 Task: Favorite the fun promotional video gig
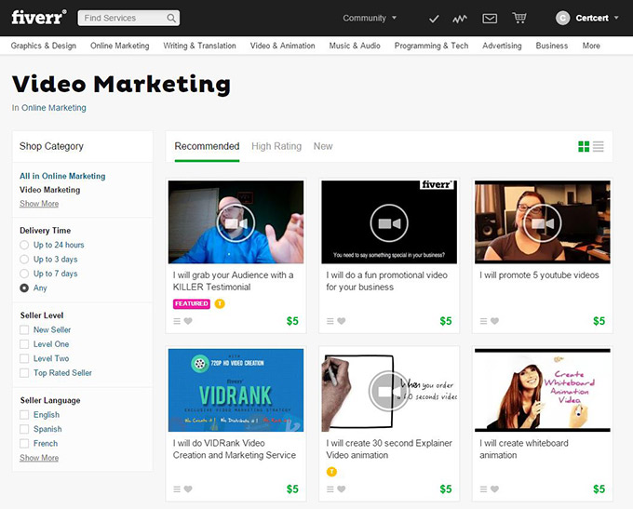(342, 321)
